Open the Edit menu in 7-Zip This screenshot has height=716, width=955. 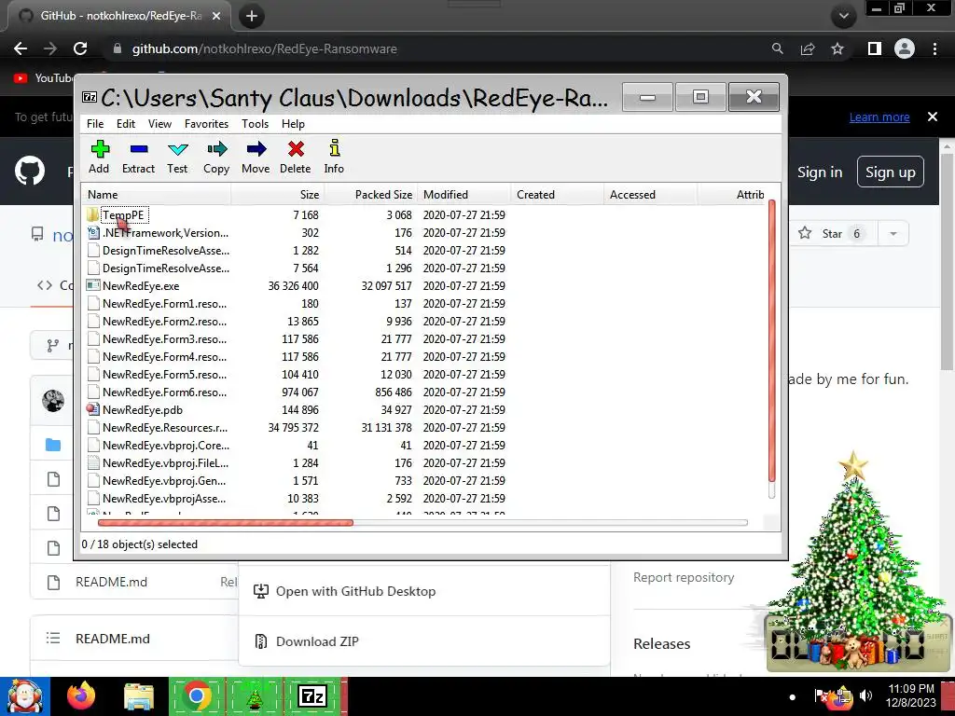(126, 124)
